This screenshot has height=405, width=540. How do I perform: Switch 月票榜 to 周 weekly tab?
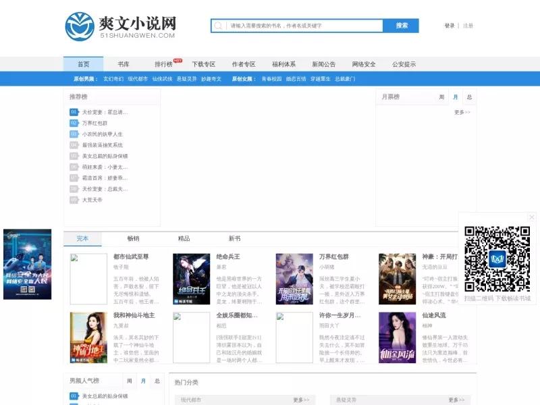click(441, 97)
